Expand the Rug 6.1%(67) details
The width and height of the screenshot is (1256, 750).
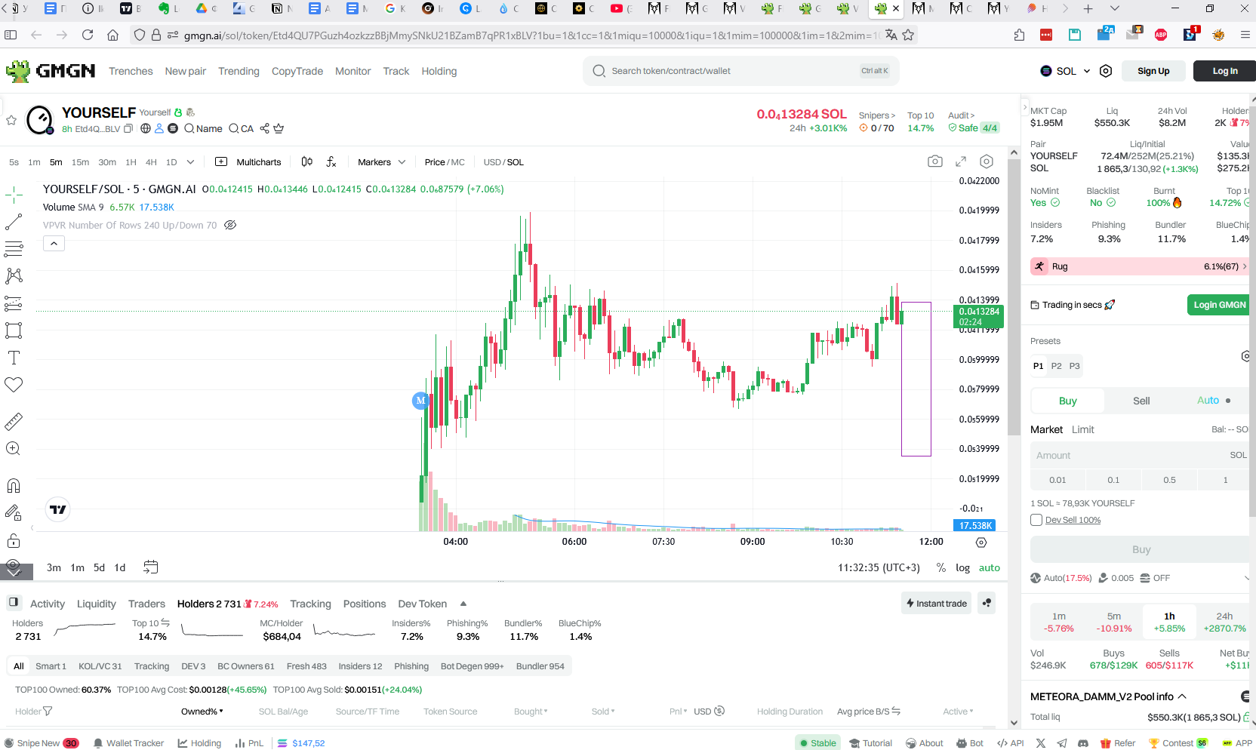coord(1139,266)
